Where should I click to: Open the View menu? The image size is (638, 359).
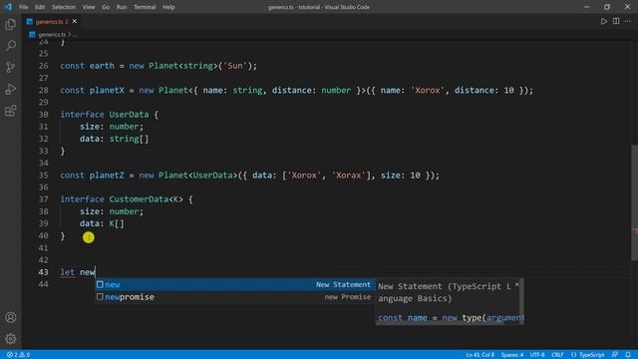point(89,7)
